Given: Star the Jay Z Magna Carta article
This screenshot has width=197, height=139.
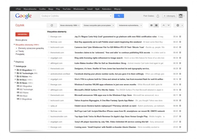Looking at the screenshot, I should point(49,37).
